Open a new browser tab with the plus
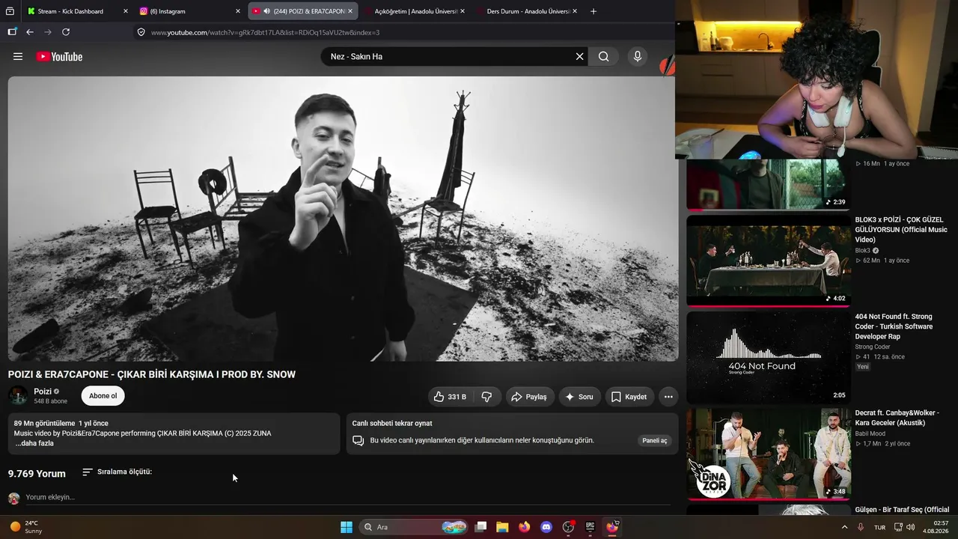Screen dimensions: 958x539 tap(594, 11)
